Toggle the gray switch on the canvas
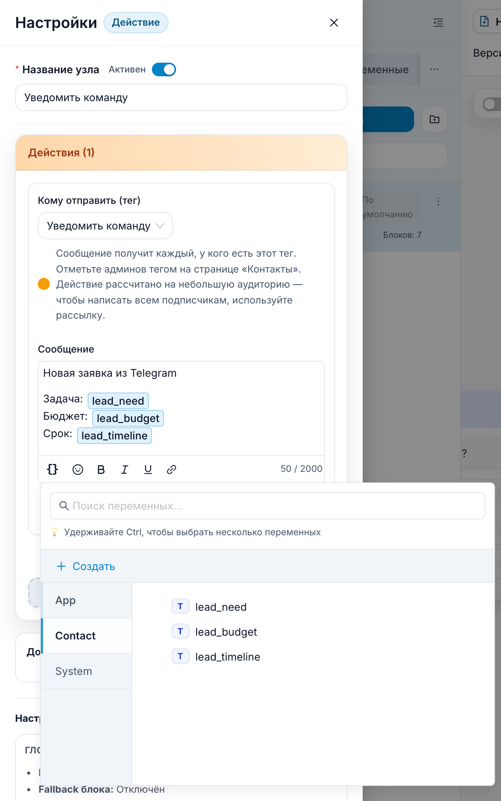501x801 pixels. (x=492, y=104)
